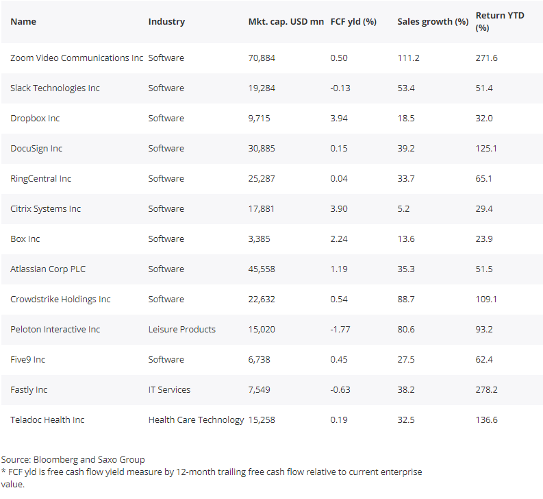Click the Industry column header

coord(166,22)
